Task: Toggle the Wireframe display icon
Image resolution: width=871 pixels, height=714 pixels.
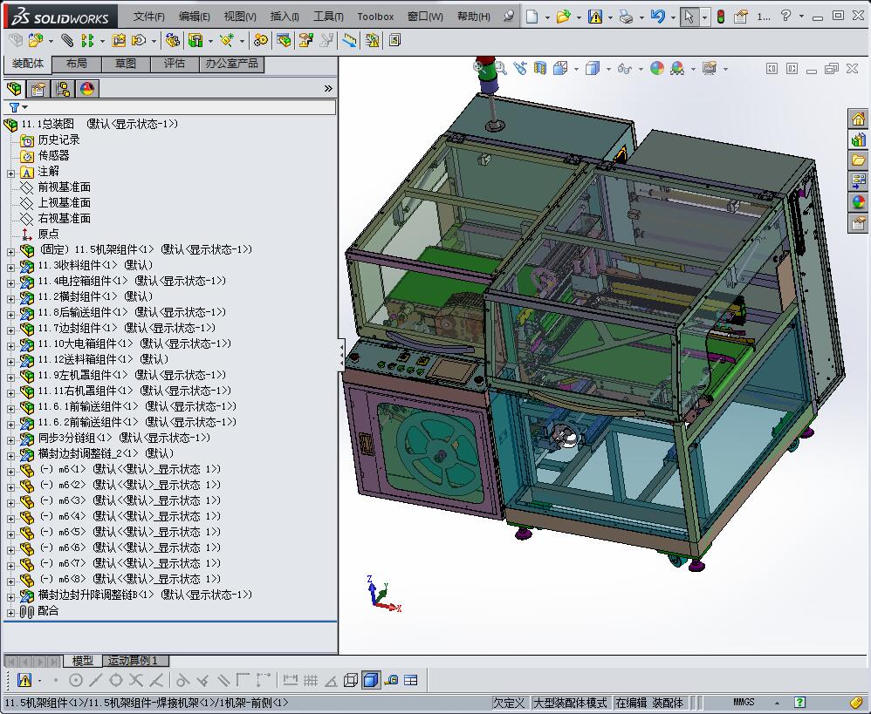Action: point(351,680)
